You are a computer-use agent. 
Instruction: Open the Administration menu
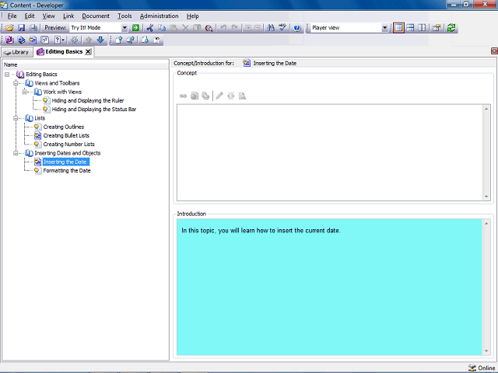[x=159, y=16]
